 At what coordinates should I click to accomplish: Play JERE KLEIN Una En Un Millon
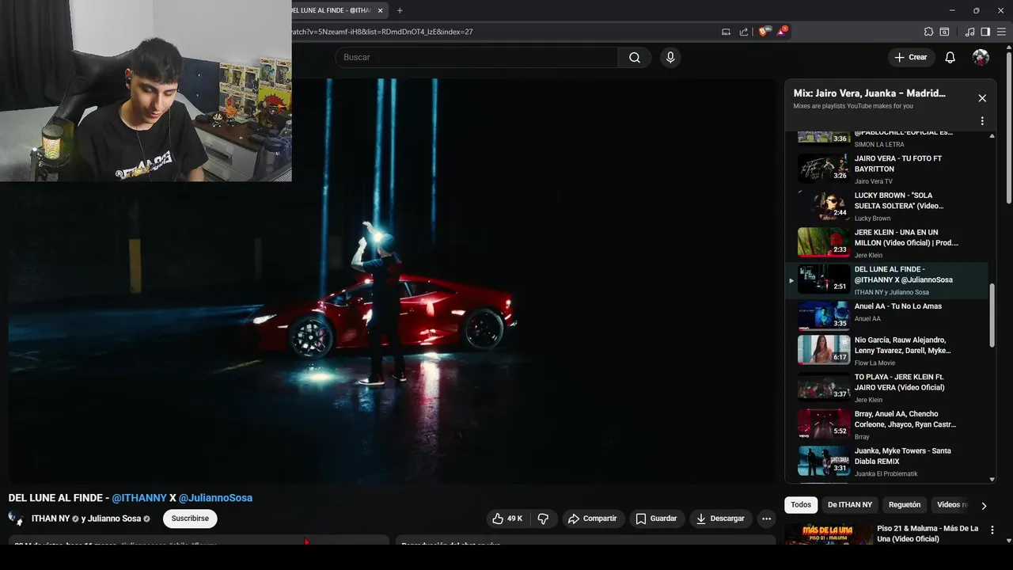click(x=886, y=243)
